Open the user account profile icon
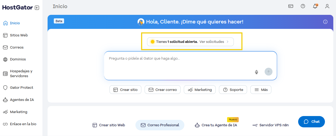Screen dimensions: 336x136 click(x=327, y=6)
